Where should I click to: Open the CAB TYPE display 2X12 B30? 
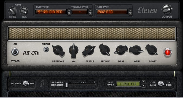click(x=112, y=12)
